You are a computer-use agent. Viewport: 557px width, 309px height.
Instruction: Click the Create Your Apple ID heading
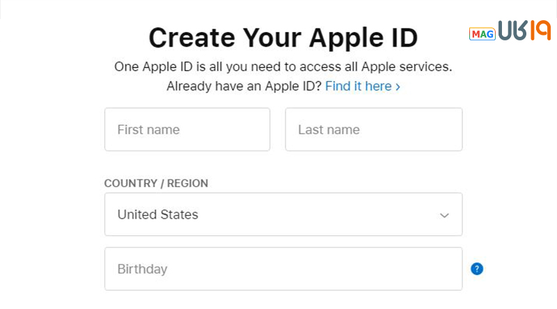(x=283, y=38)
